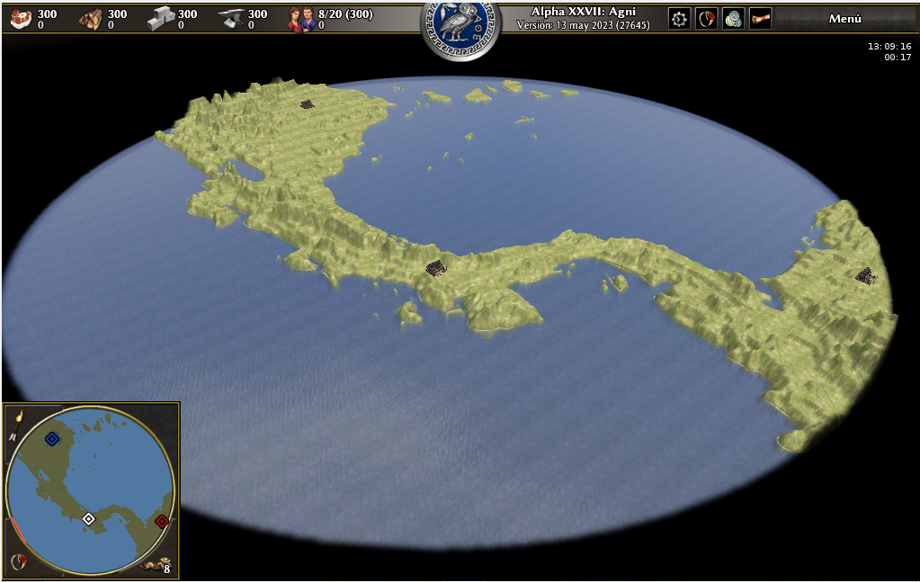Open the Menú dropdown

(x=844, y=19)
